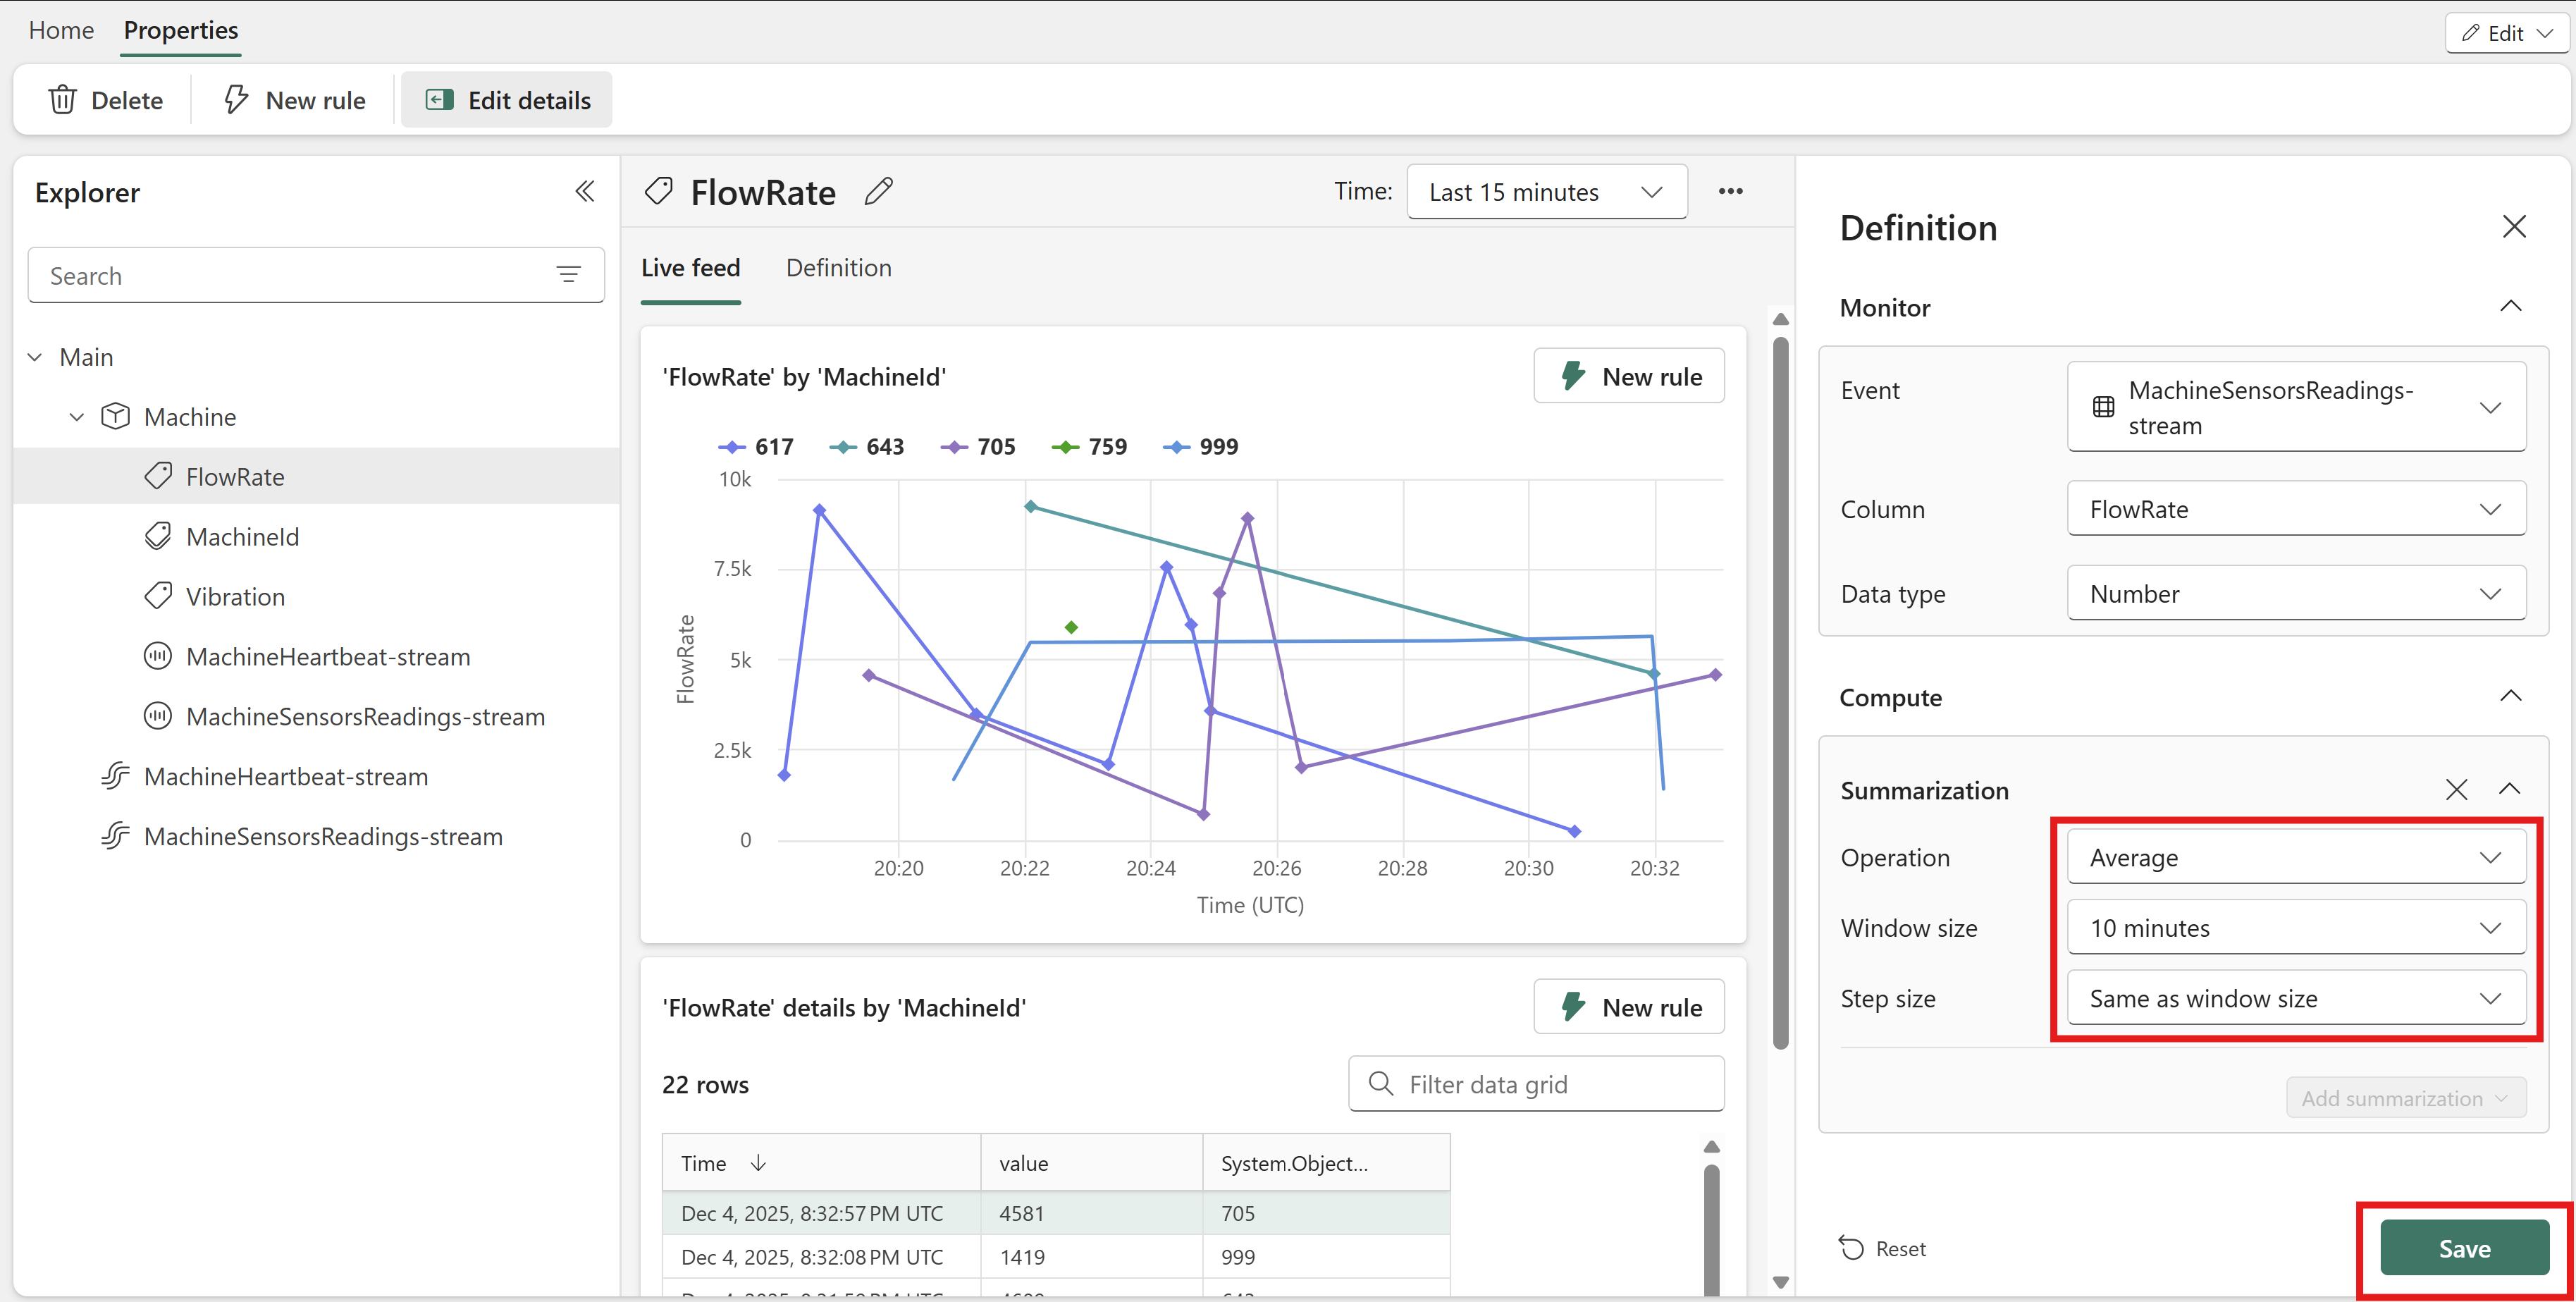Collapse the Explorer panel with the double chevron

[x=585, y=192]
